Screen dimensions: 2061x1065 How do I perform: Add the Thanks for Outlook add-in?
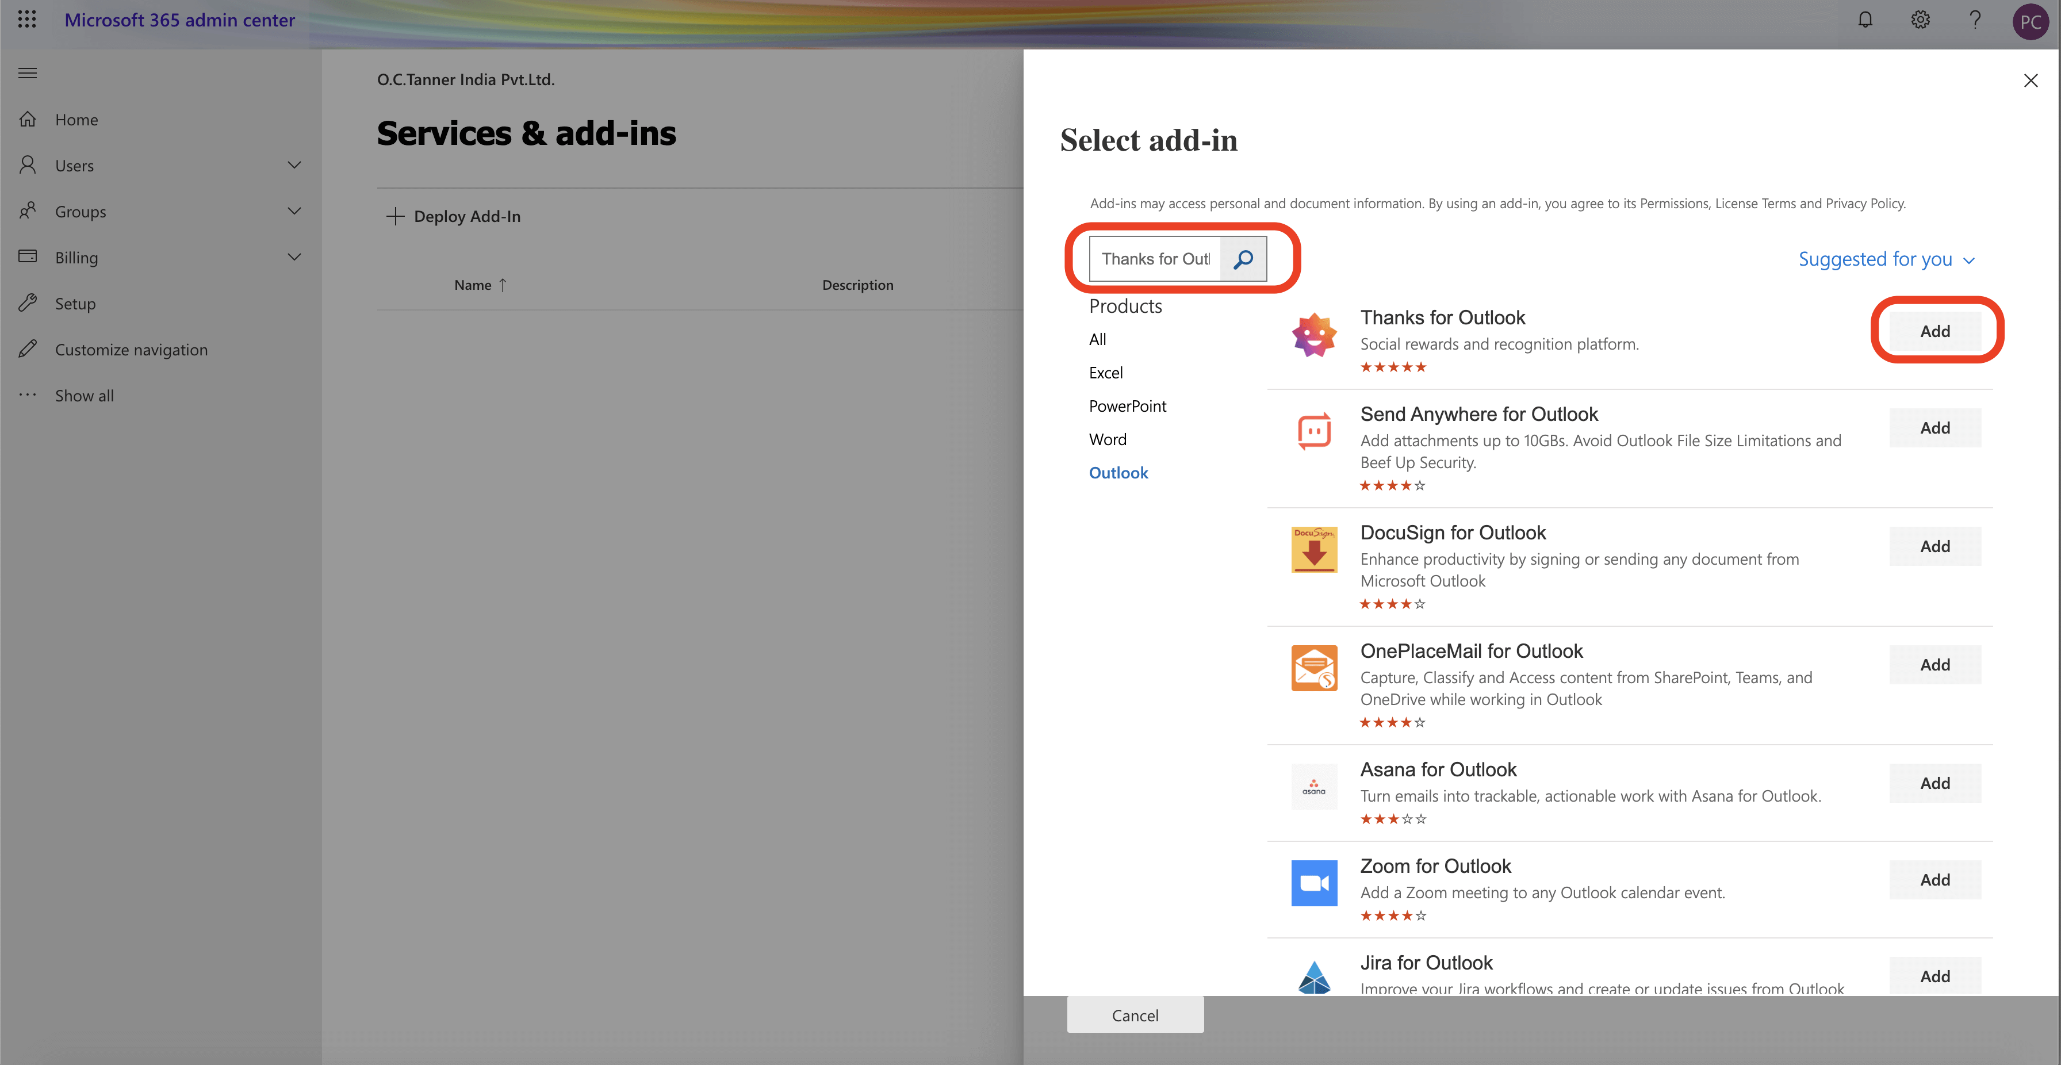[1934, 331]
